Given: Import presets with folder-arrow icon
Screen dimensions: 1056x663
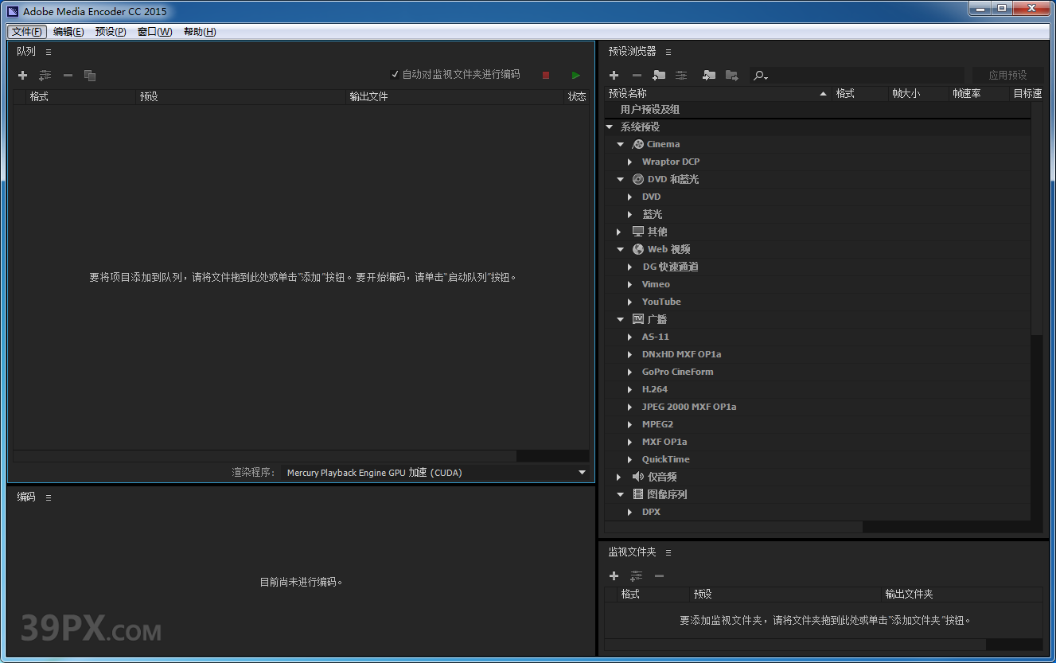Looking at the screenshot, I should point(709,76).
